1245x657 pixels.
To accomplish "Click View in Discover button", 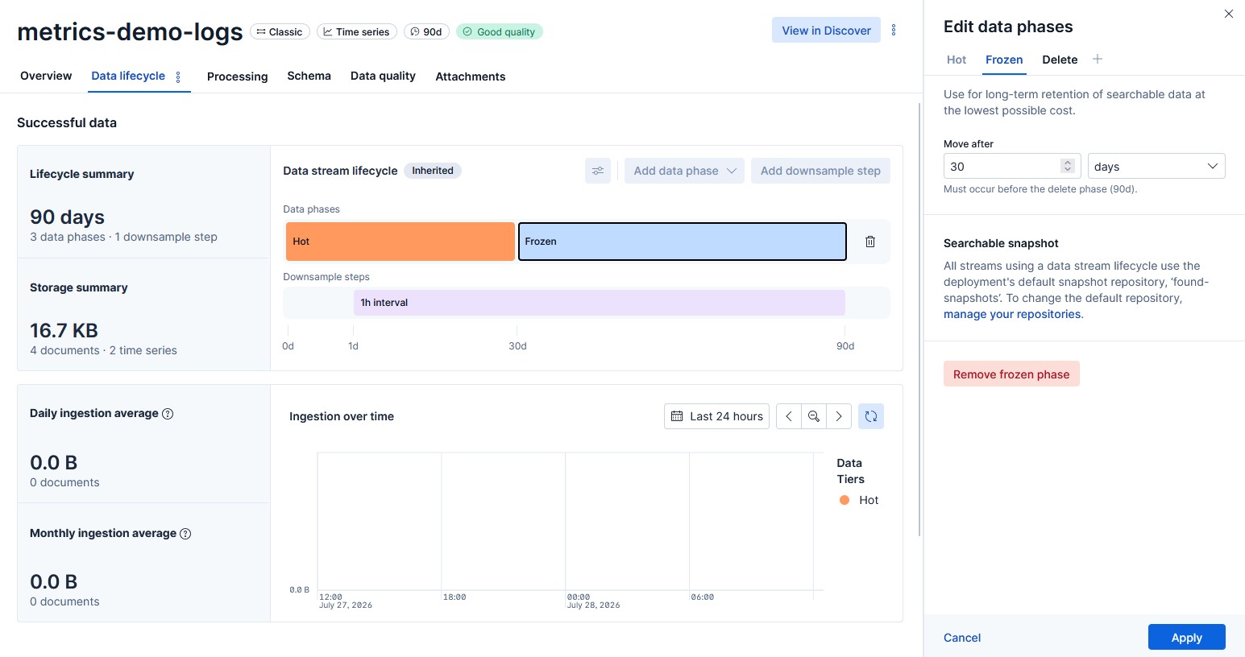I will [x=826, y=31].
